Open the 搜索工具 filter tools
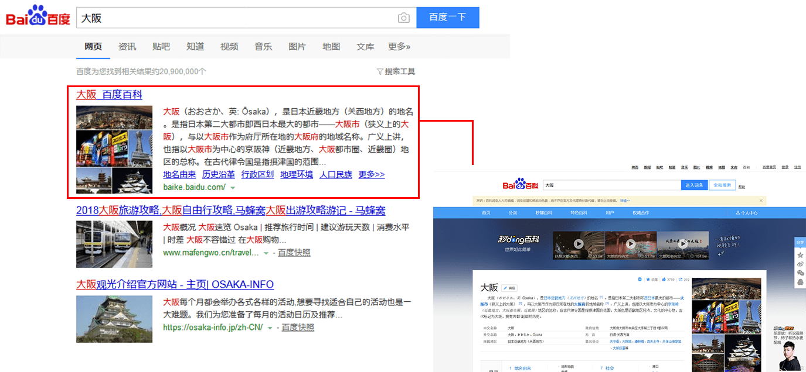806x372 pixels. click(396, 71)
